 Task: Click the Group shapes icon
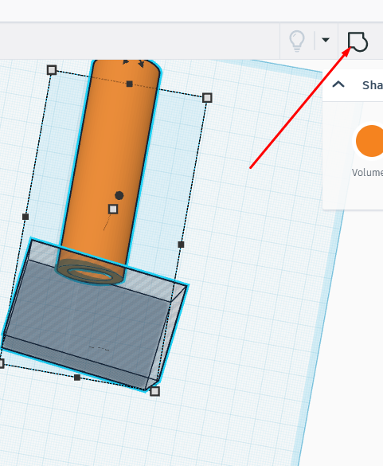click(358, 41)
